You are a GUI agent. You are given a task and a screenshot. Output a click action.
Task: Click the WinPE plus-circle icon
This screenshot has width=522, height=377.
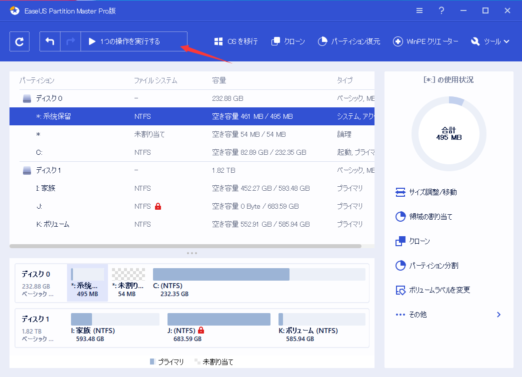click(x=398, y=41)
